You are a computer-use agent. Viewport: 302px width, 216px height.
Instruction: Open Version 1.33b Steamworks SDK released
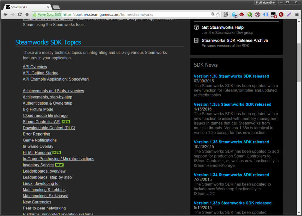(x=233, y=203)
